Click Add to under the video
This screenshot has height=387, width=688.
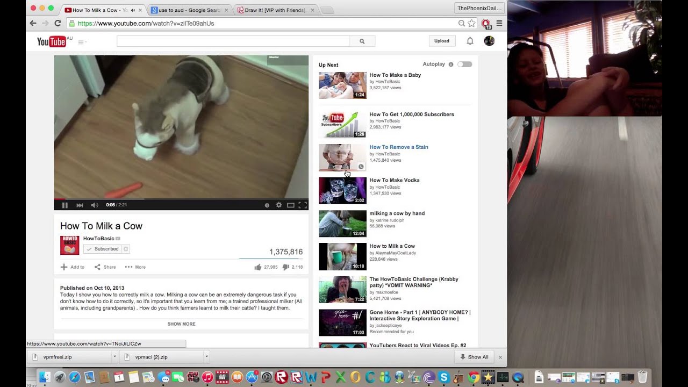72,267
